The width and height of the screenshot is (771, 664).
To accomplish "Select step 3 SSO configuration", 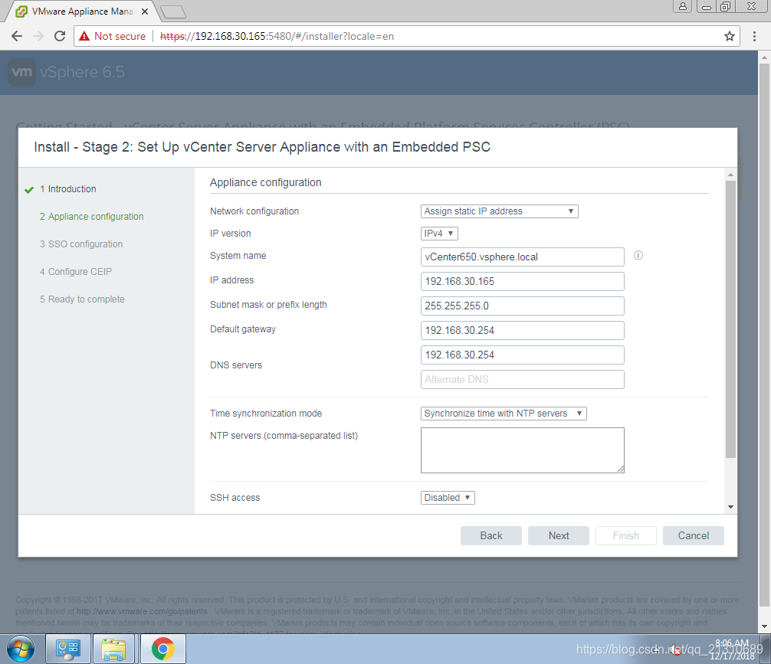I will pos(81,244).
